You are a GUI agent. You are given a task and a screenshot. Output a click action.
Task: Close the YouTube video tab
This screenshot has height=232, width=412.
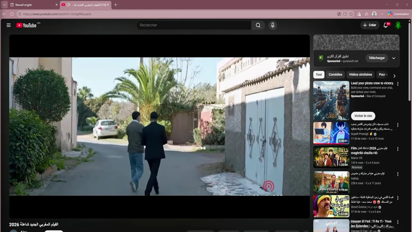[x=108, y=5]
